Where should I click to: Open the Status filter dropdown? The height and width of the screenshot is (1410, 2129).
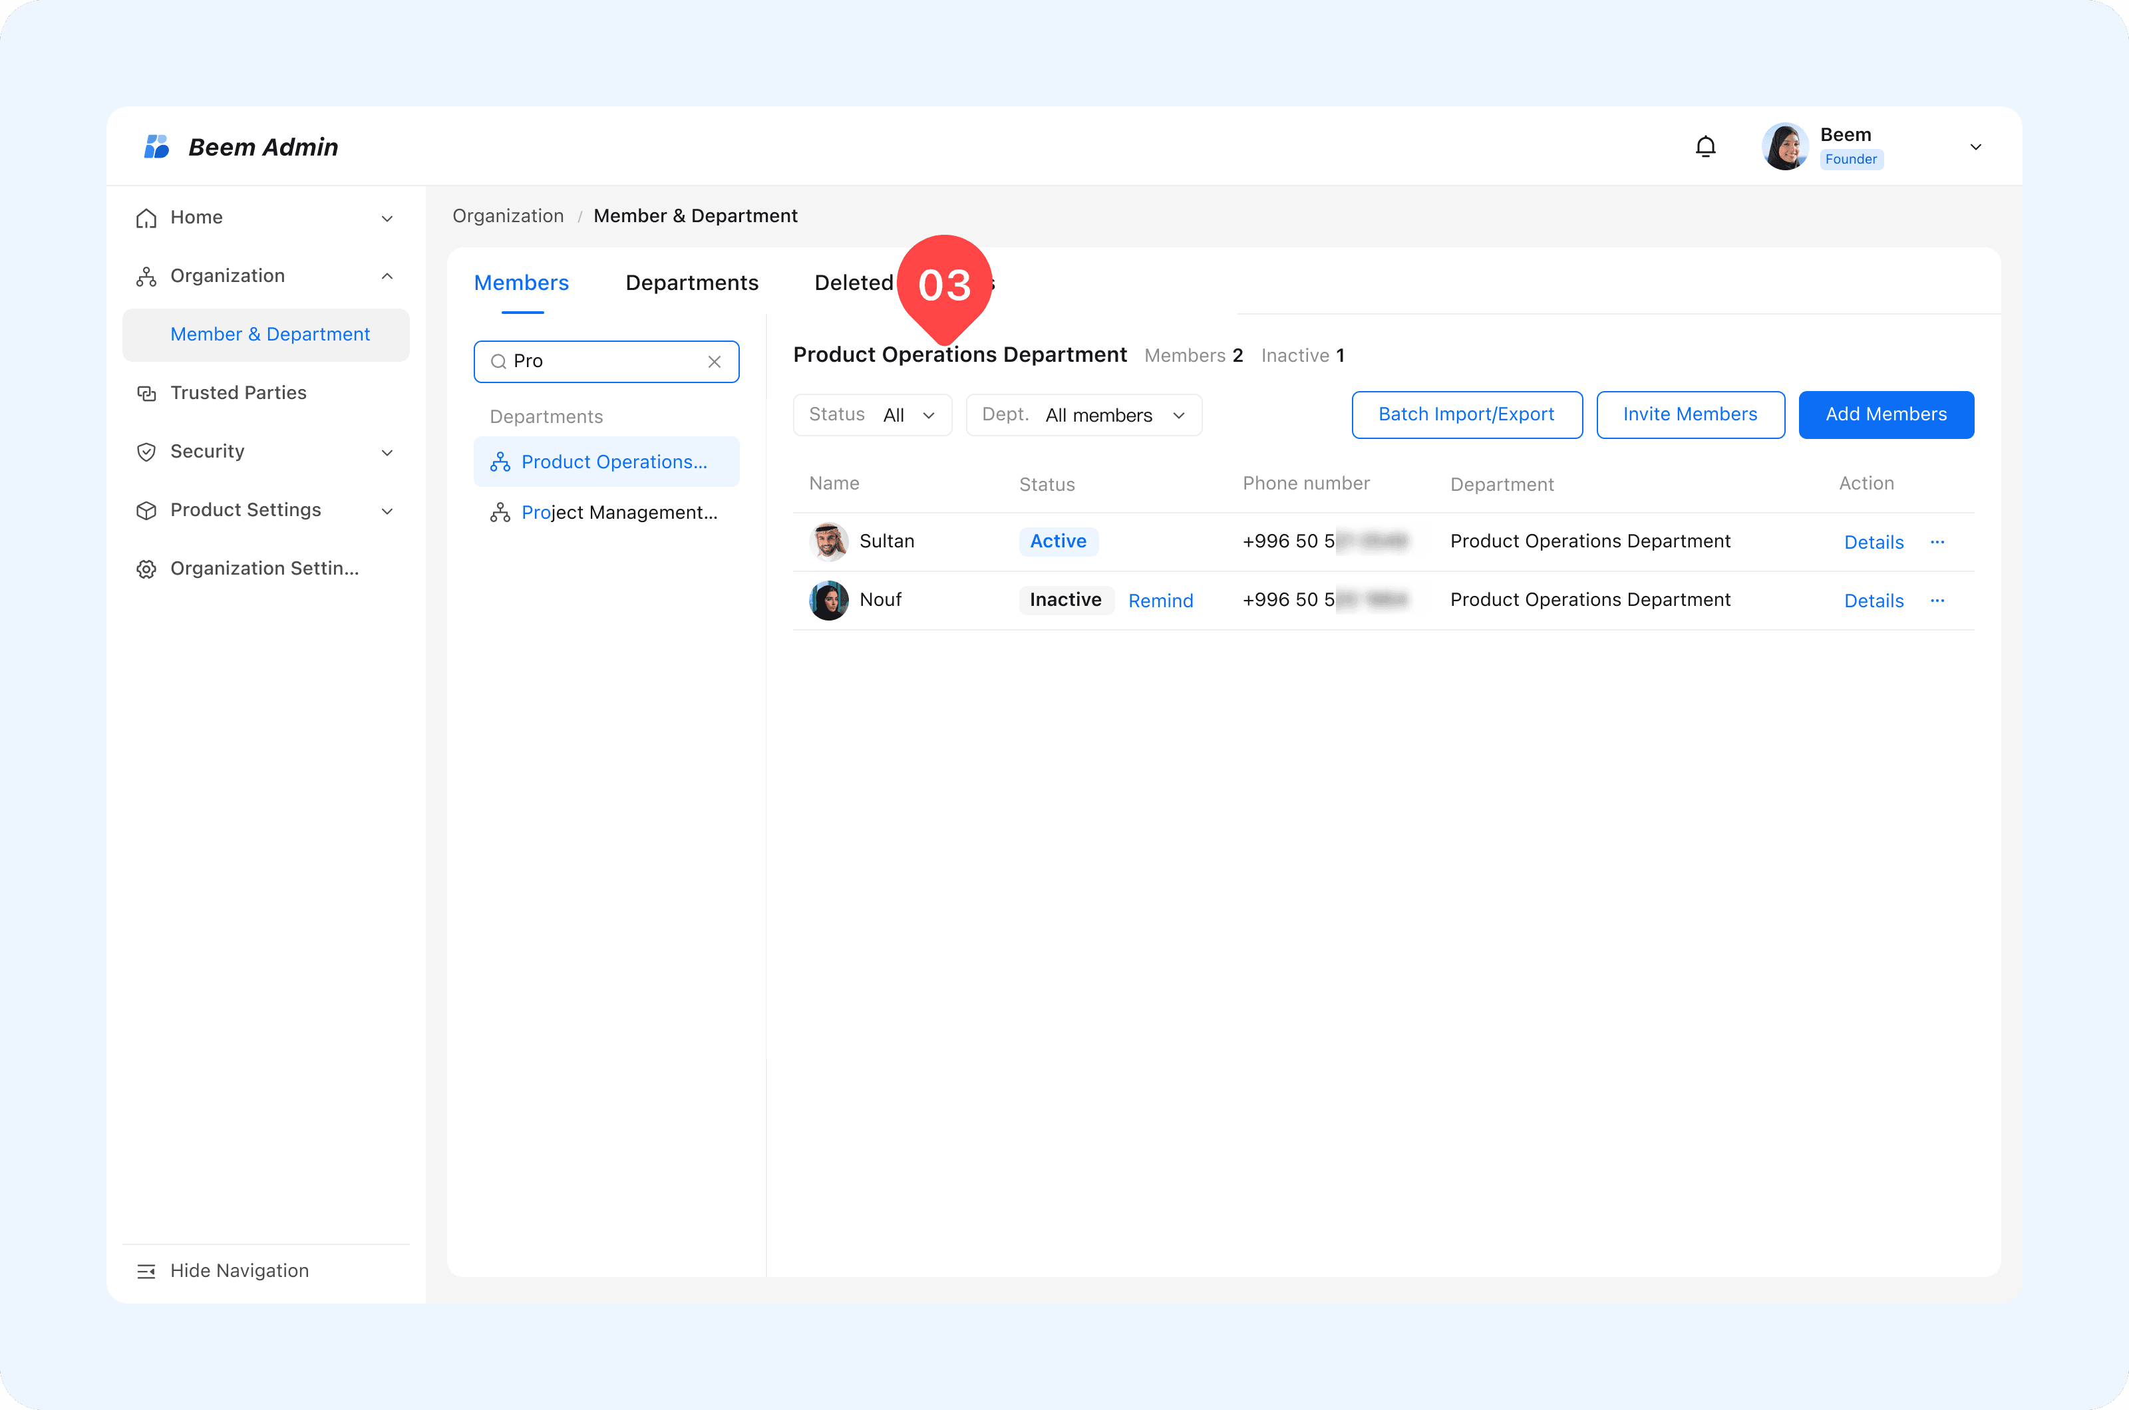coord(872,414)
